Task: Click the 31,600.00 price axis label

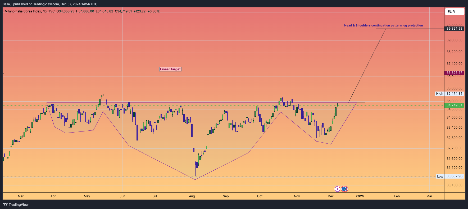Action: 455,159
